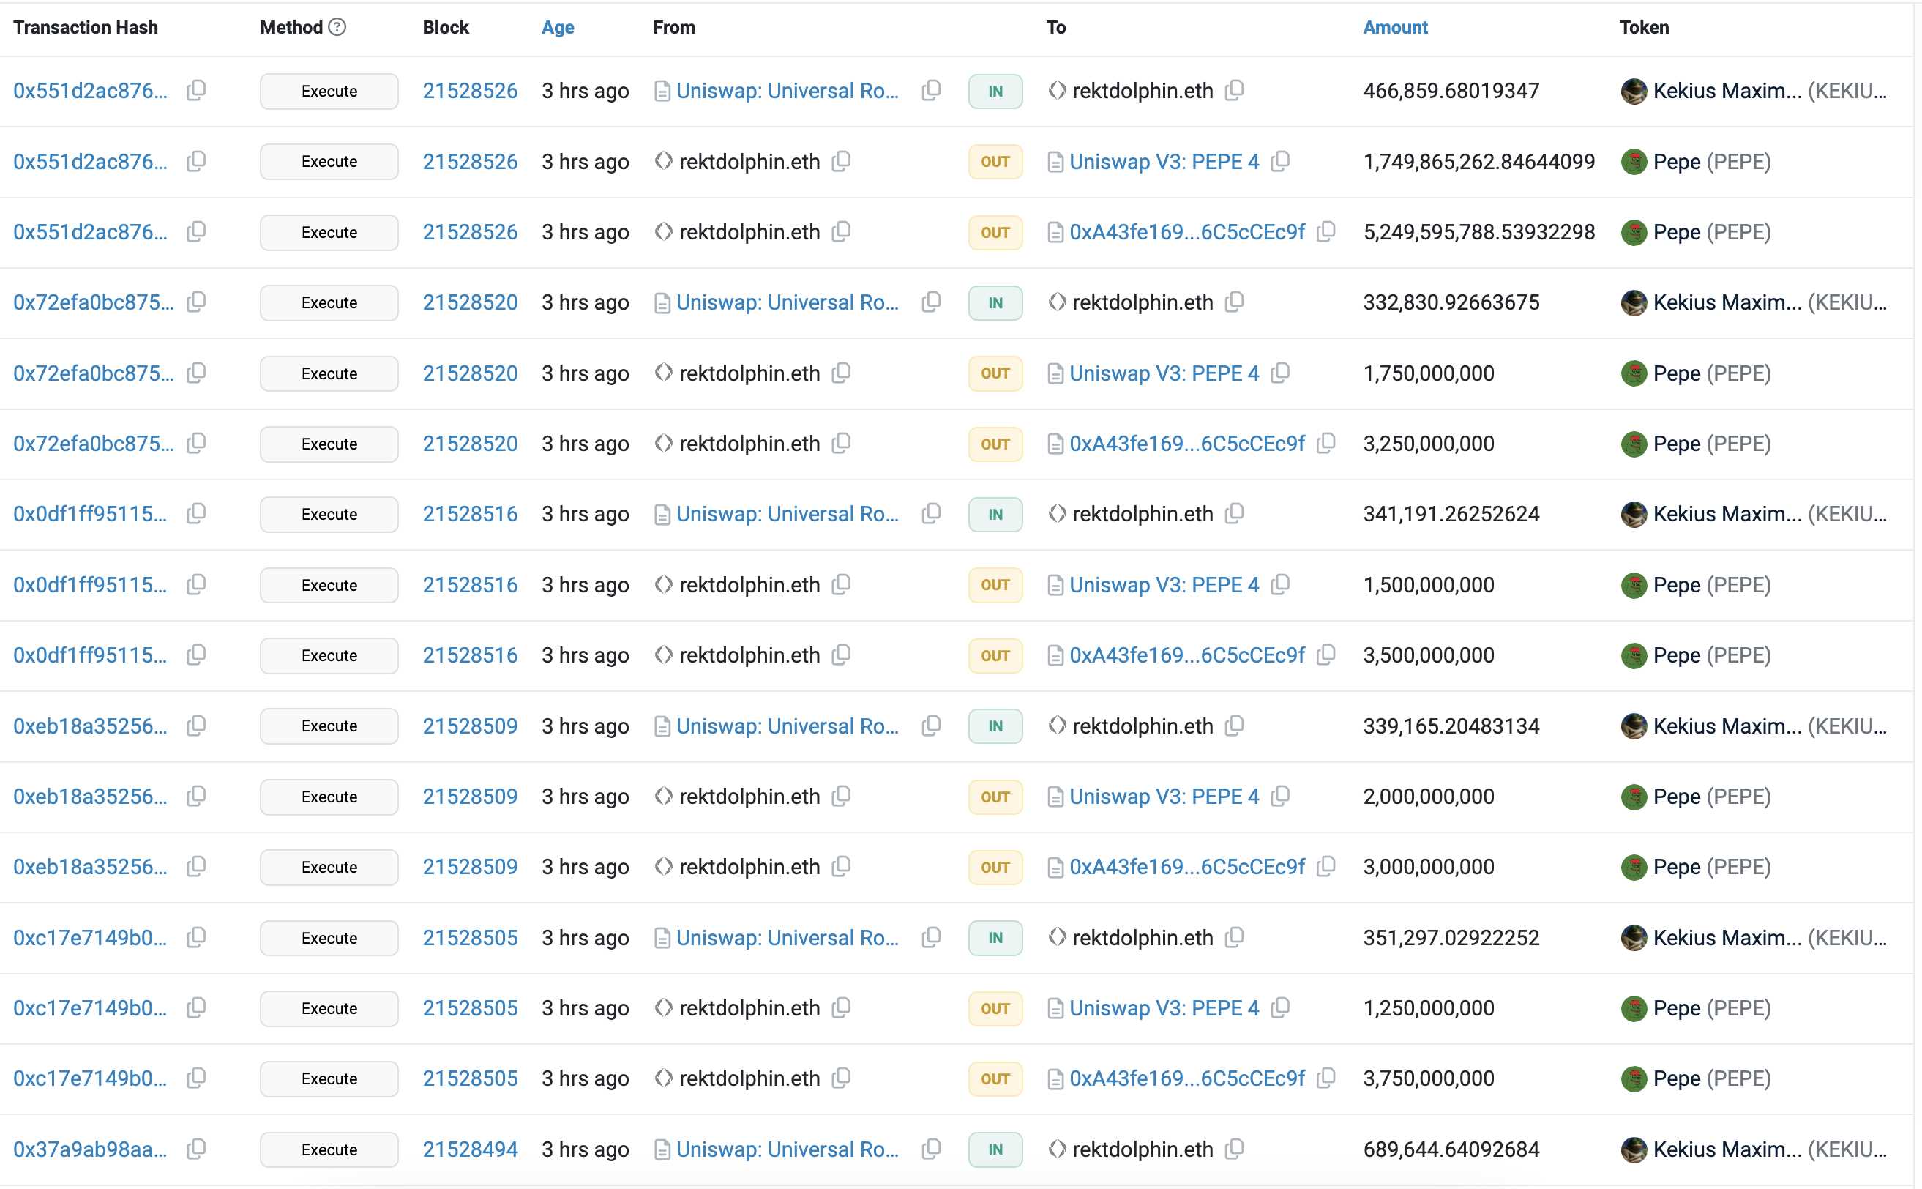Screen dimensions: 1922x1189
Task: Copy transaction hash in the 2,000,000,000 row
Action: point(197,797)
